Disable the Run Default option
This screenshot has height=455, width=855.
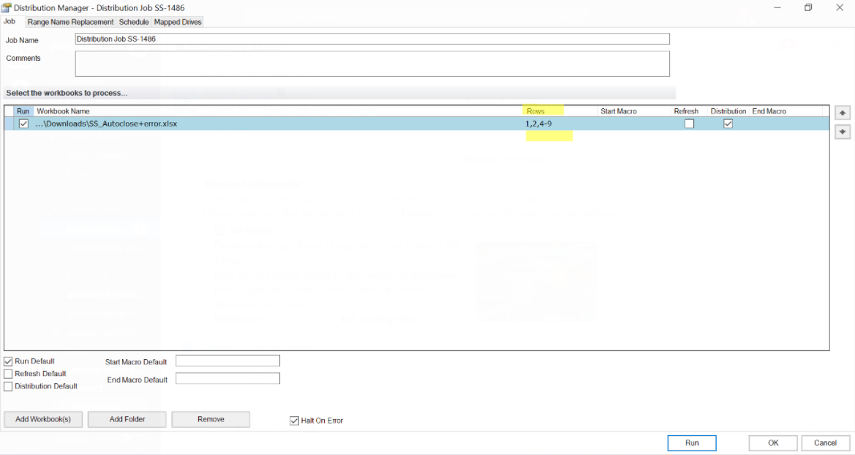(7, 361)
